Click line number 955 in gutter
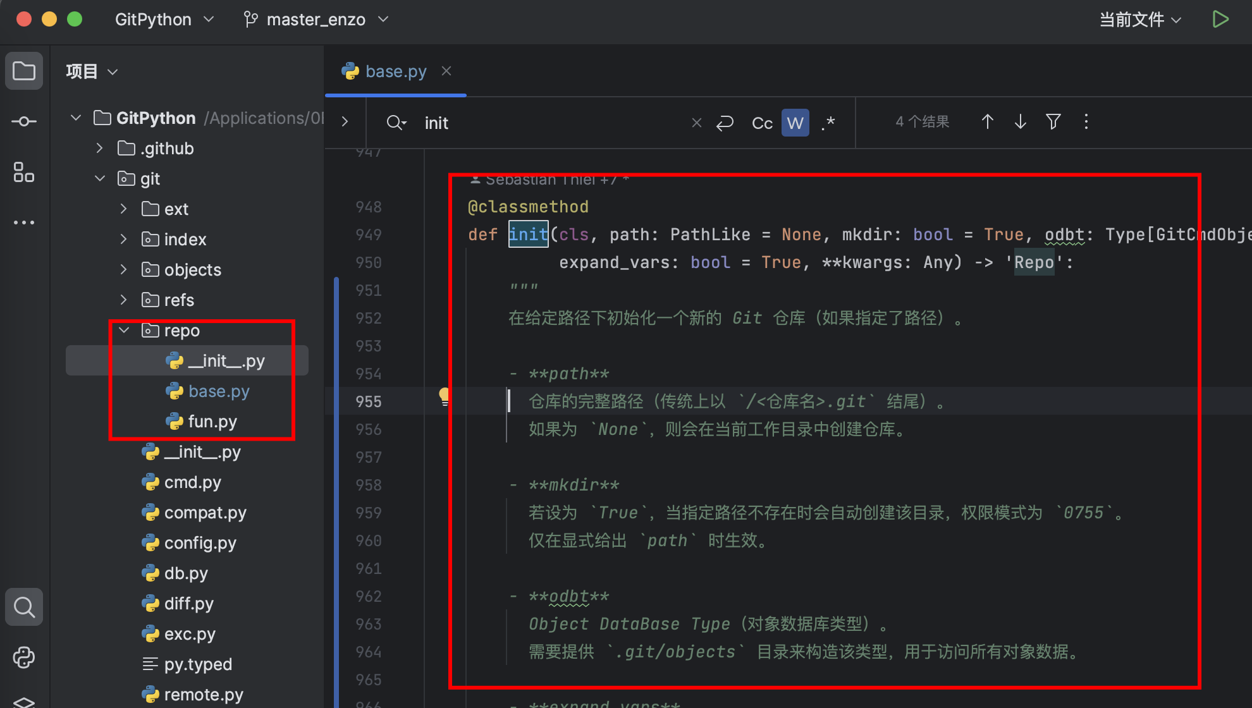This screenshot has width=1252, height=708. pos(369,401)
